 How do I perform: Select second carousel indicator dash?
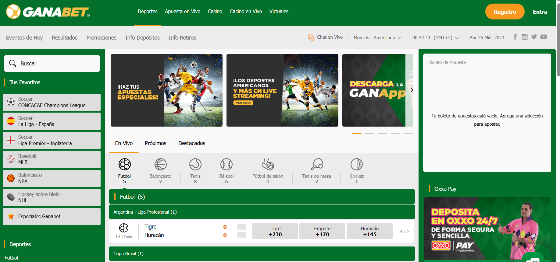(x=370, y=133)
